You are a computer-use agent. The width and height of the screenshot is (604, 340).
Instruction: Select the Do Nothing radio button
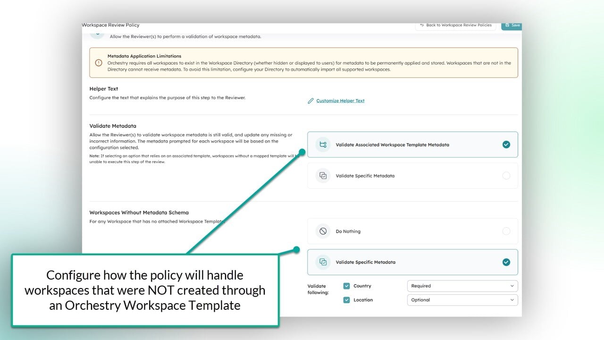click(506, 231)
